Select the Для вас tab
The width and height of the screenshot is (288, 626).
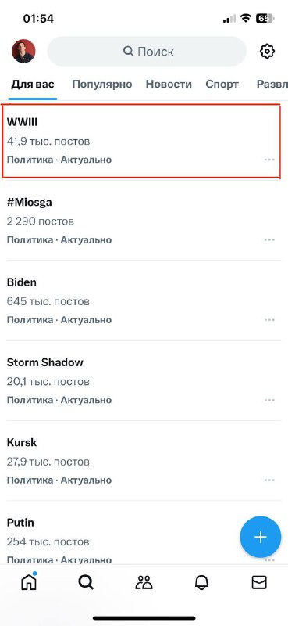(x=33, y=85)
